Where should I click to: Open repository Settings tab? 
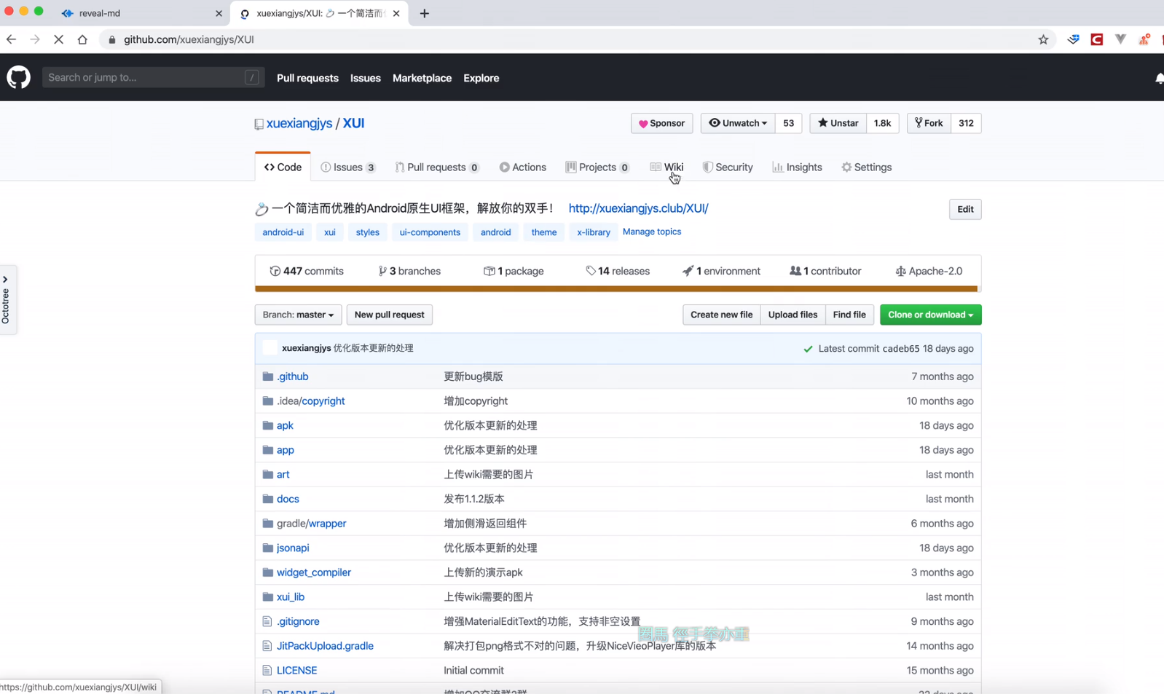(x=866, y=167)
